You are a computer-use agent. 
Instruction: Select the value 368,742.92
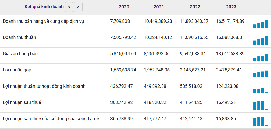[121, 102]
